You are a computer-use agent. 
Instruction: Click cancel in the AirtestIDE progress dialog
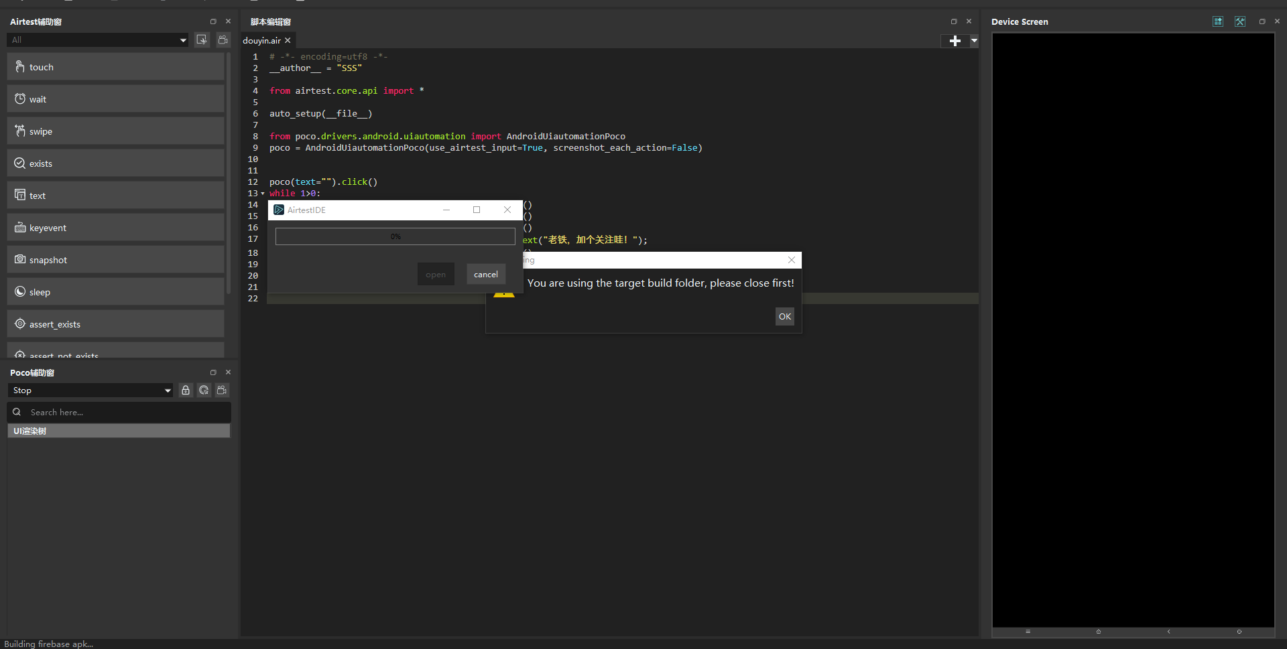pos(486,274)
